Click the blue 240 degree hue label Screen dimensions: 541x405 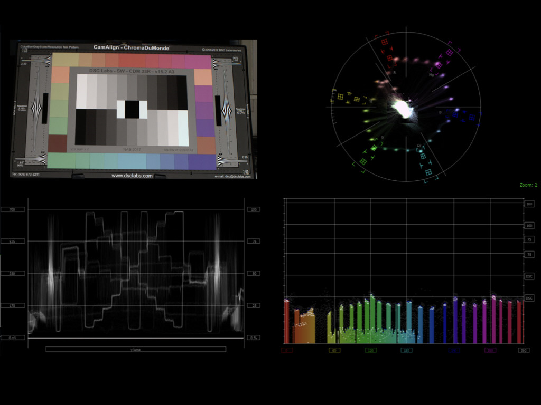point(454,350)
